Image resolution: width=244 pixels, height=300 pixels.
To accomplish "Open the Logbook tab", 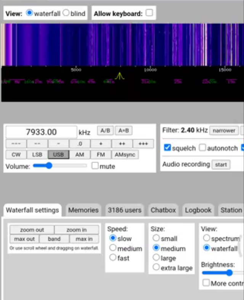I will click(198, 210).
